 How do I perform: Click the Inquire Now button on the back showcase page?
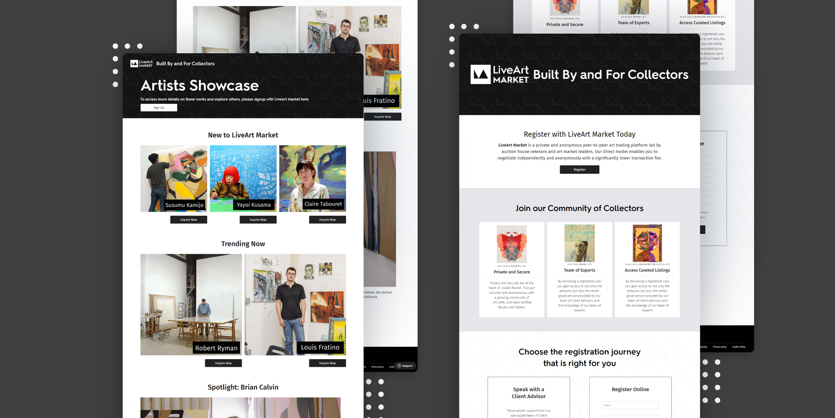[382, 117]
